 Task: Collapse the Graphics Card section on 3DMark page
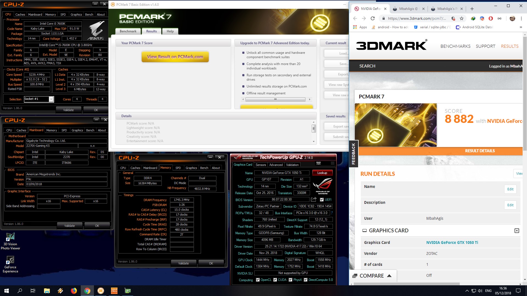click(x=517, y=231)
